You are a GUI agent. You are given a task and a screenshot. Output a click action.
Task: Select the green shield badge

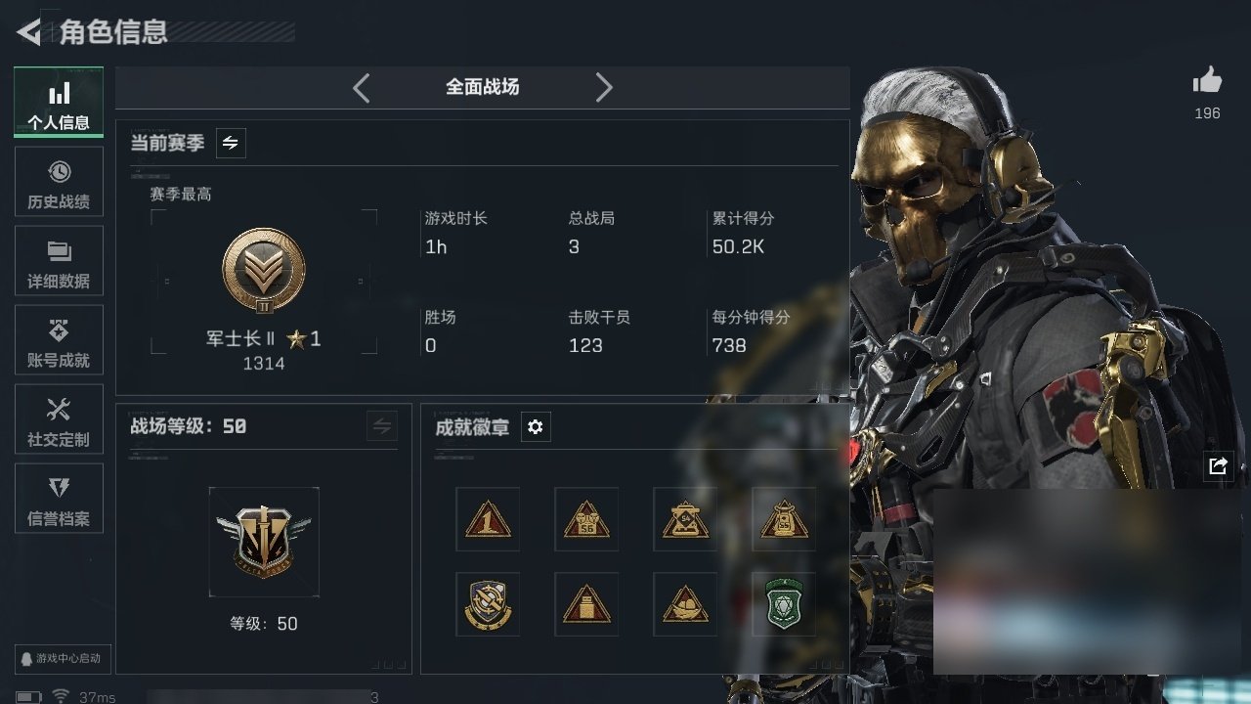point(784,604)
